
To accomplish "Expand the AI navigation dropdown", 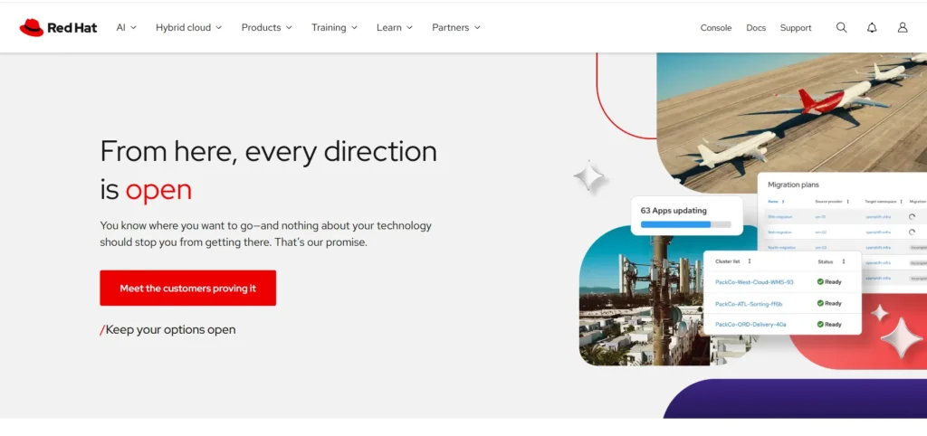I will [x=127, y=28].
